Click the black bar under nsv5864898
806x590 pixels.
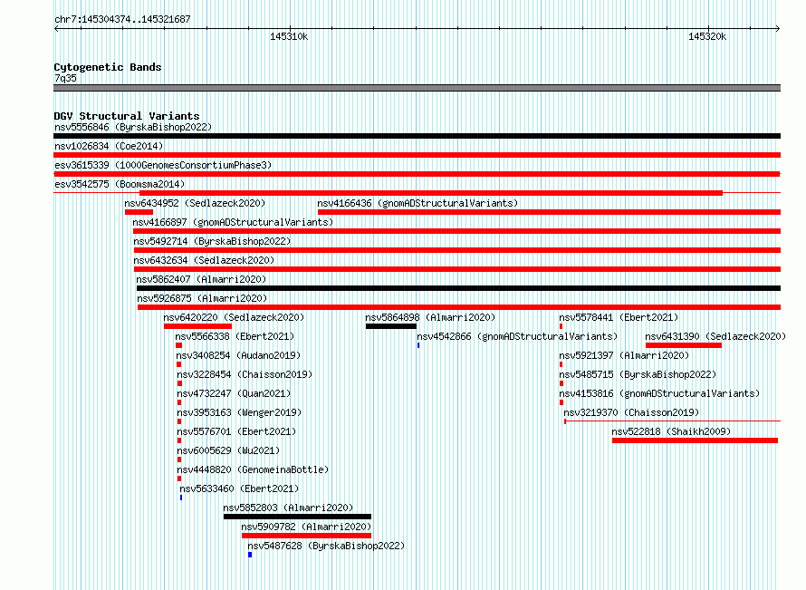391,326
